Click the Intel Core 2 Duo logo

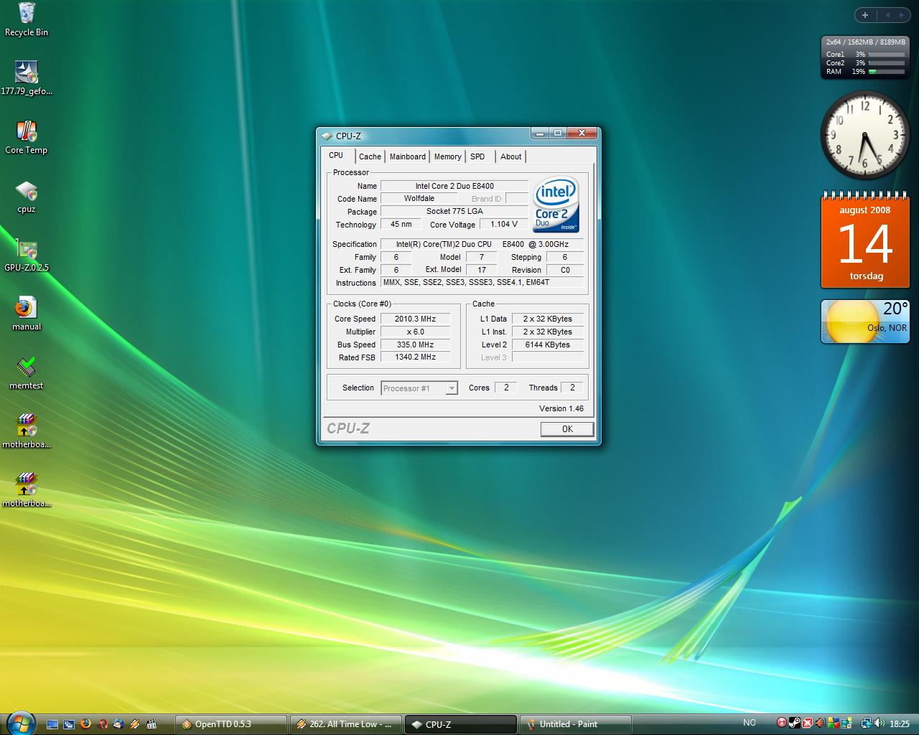(556, 205)
